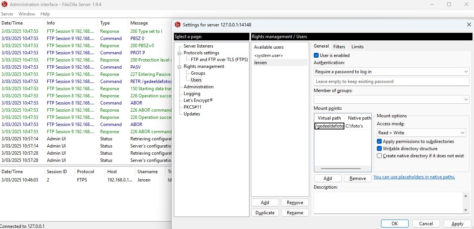474x229 pixels.
Task: Click the Host column header in the sessions list
Action: point(120,171)
